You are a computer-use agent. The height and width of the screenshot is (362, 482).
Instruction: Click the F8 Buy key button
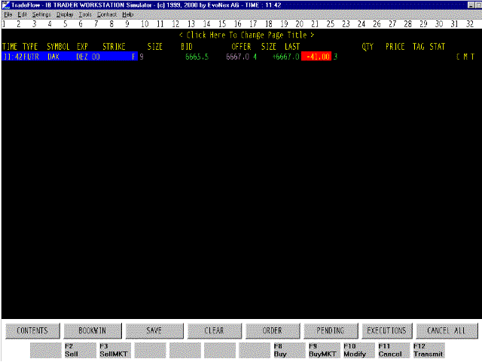(289, 350)
